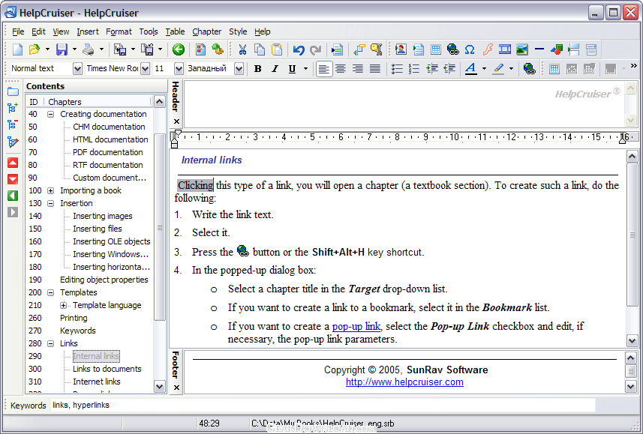Viewport: 643px width, 434px height.
Task: Click the pop-up link hyperlink in text
Action: pos(356,326)
